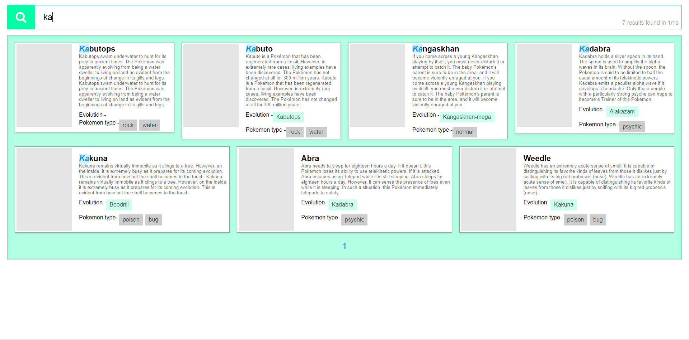Open the Kadabra card title
Screen dimensions: 689x340
point(595,49)
